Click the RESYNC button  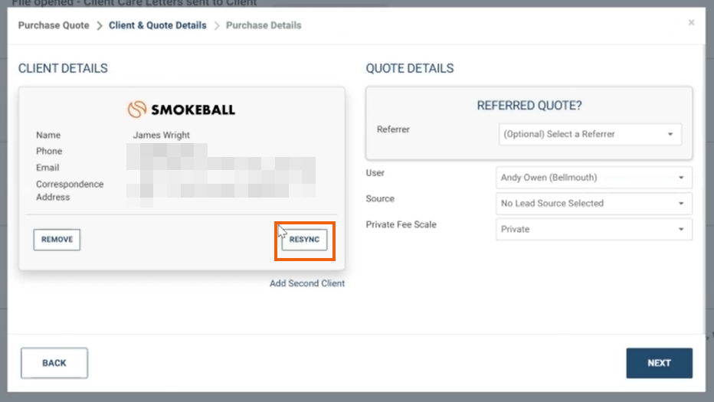(304, 240)
